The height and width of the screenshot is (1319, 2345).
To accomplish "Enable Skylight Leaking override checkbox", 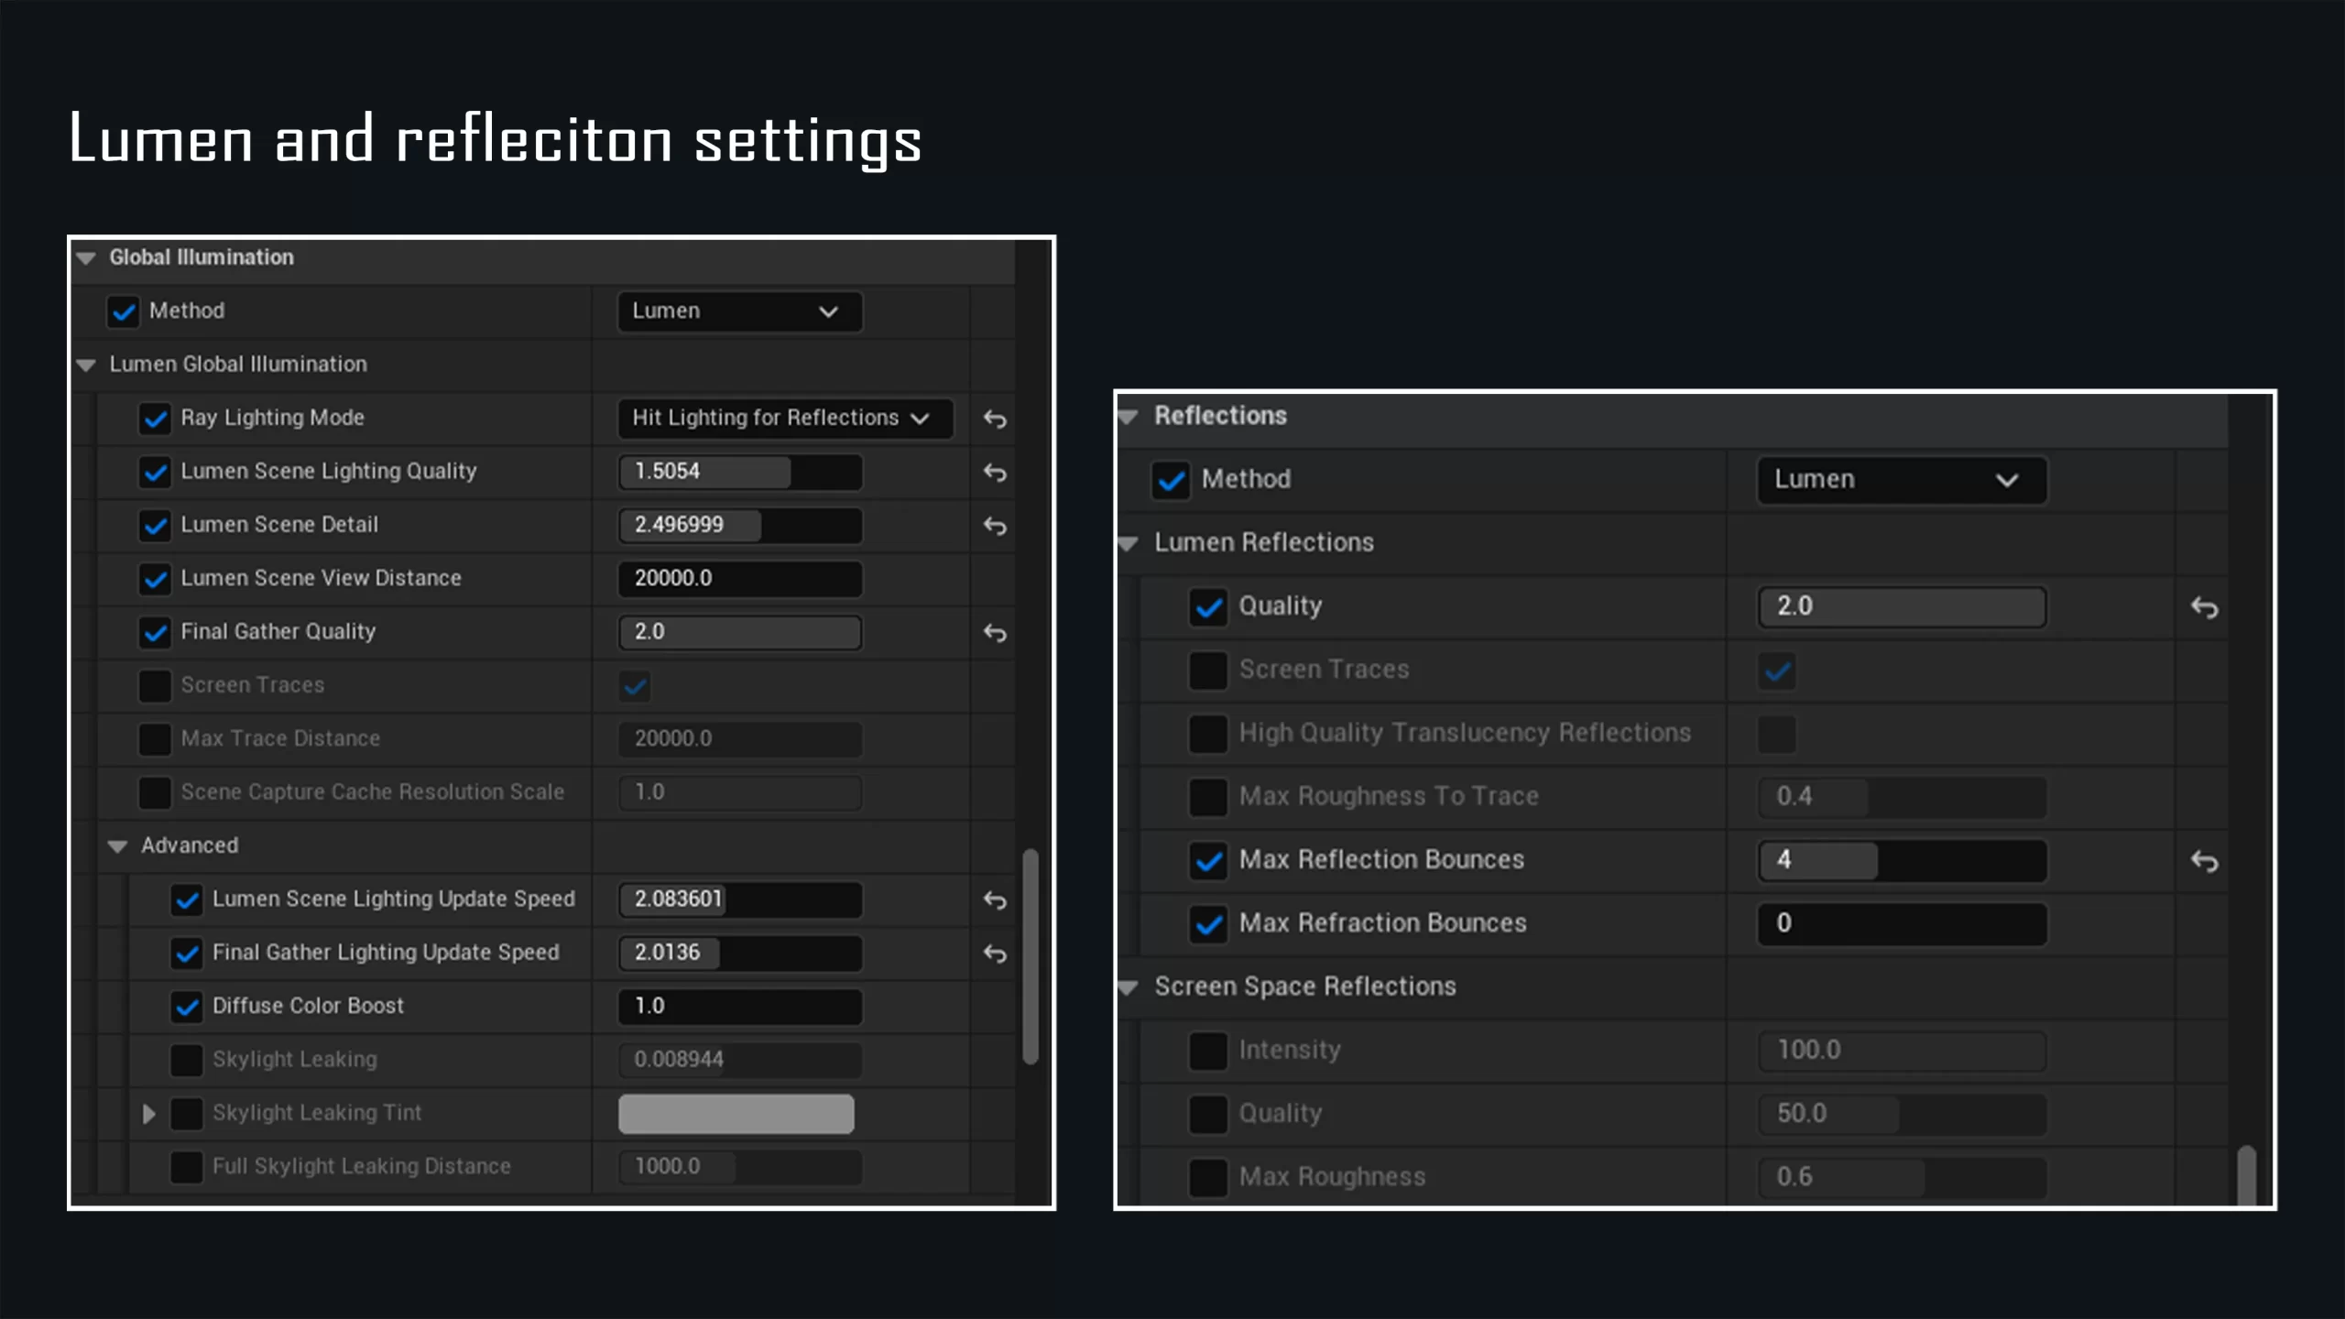I will pyautogui.click(x=187, y=1060).
